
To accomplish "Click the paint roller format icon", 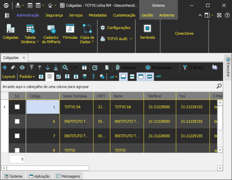I will tap(85, 77).
